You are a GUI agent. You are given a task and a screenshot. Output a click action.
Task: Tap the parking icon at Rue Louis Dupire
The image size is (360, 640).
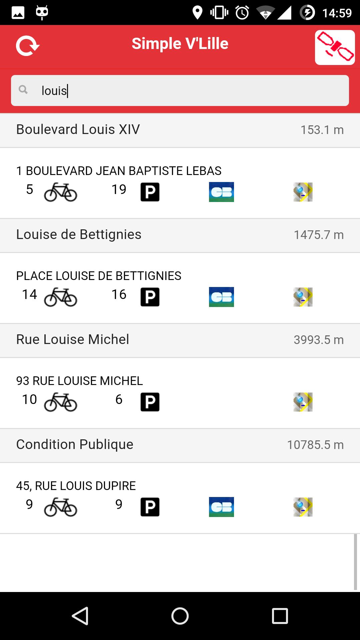point(150,507)
